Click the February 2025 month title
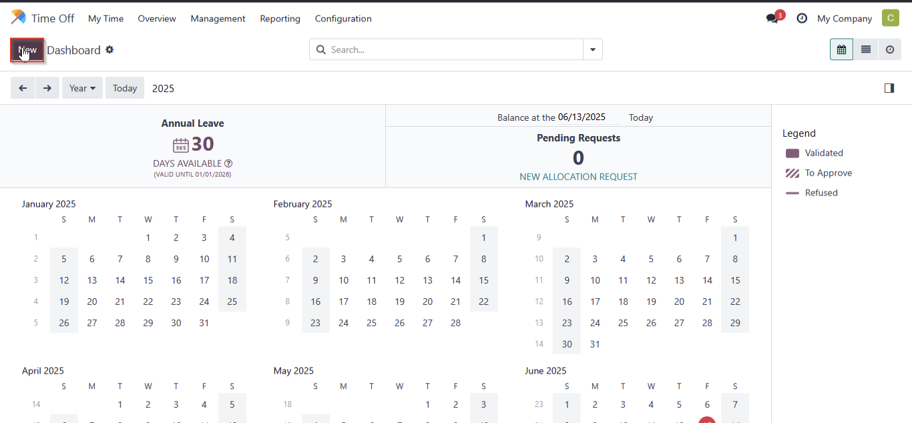The image size is (912, 423). coord(302,204)
